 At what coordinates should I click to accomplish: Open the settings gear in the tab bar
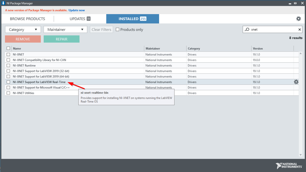(298, 19)
